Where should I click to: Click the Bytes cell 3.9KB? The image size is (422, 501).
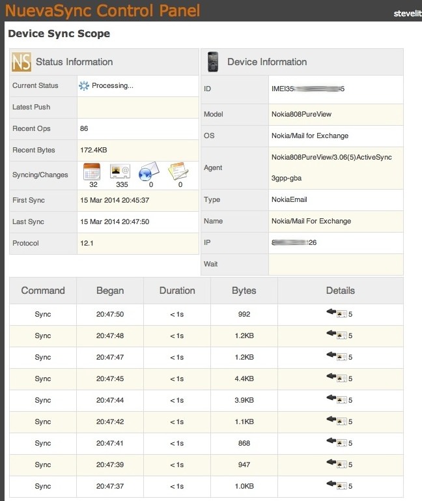pyautogui.click(x=244, y=400)
